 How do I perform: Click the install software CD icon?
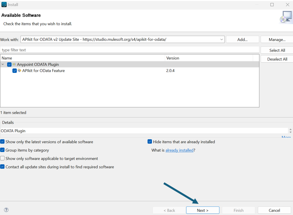coord(285,17)
